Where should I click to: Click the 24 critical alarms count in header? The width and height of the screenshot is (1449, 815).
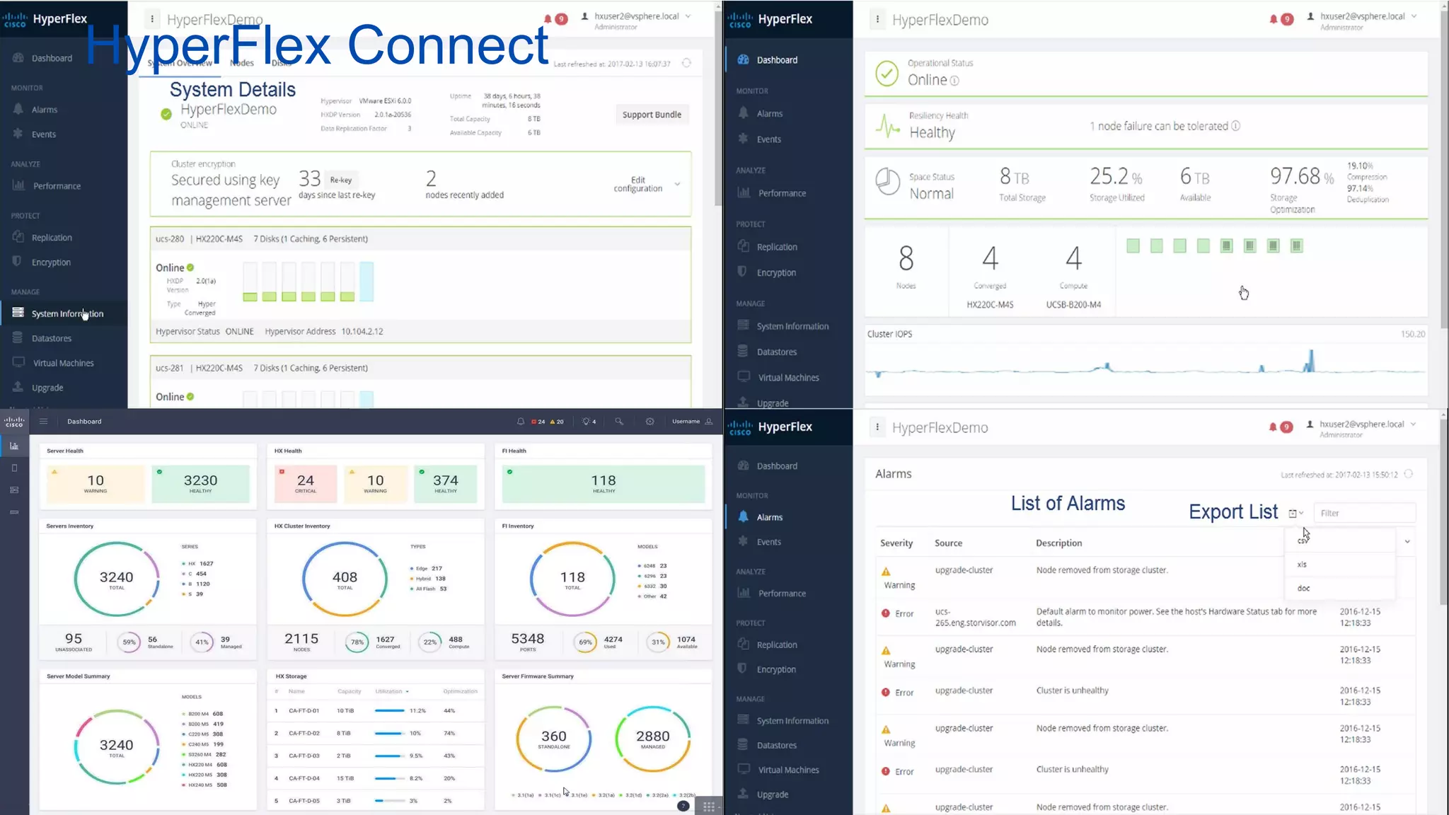pyautogui.click(x=538, y=422)
